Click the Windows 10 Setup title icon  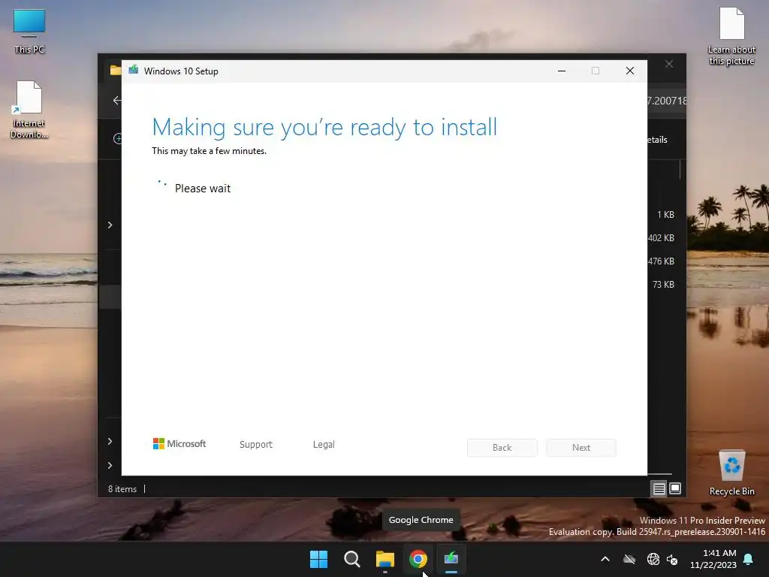click(134, 70)
